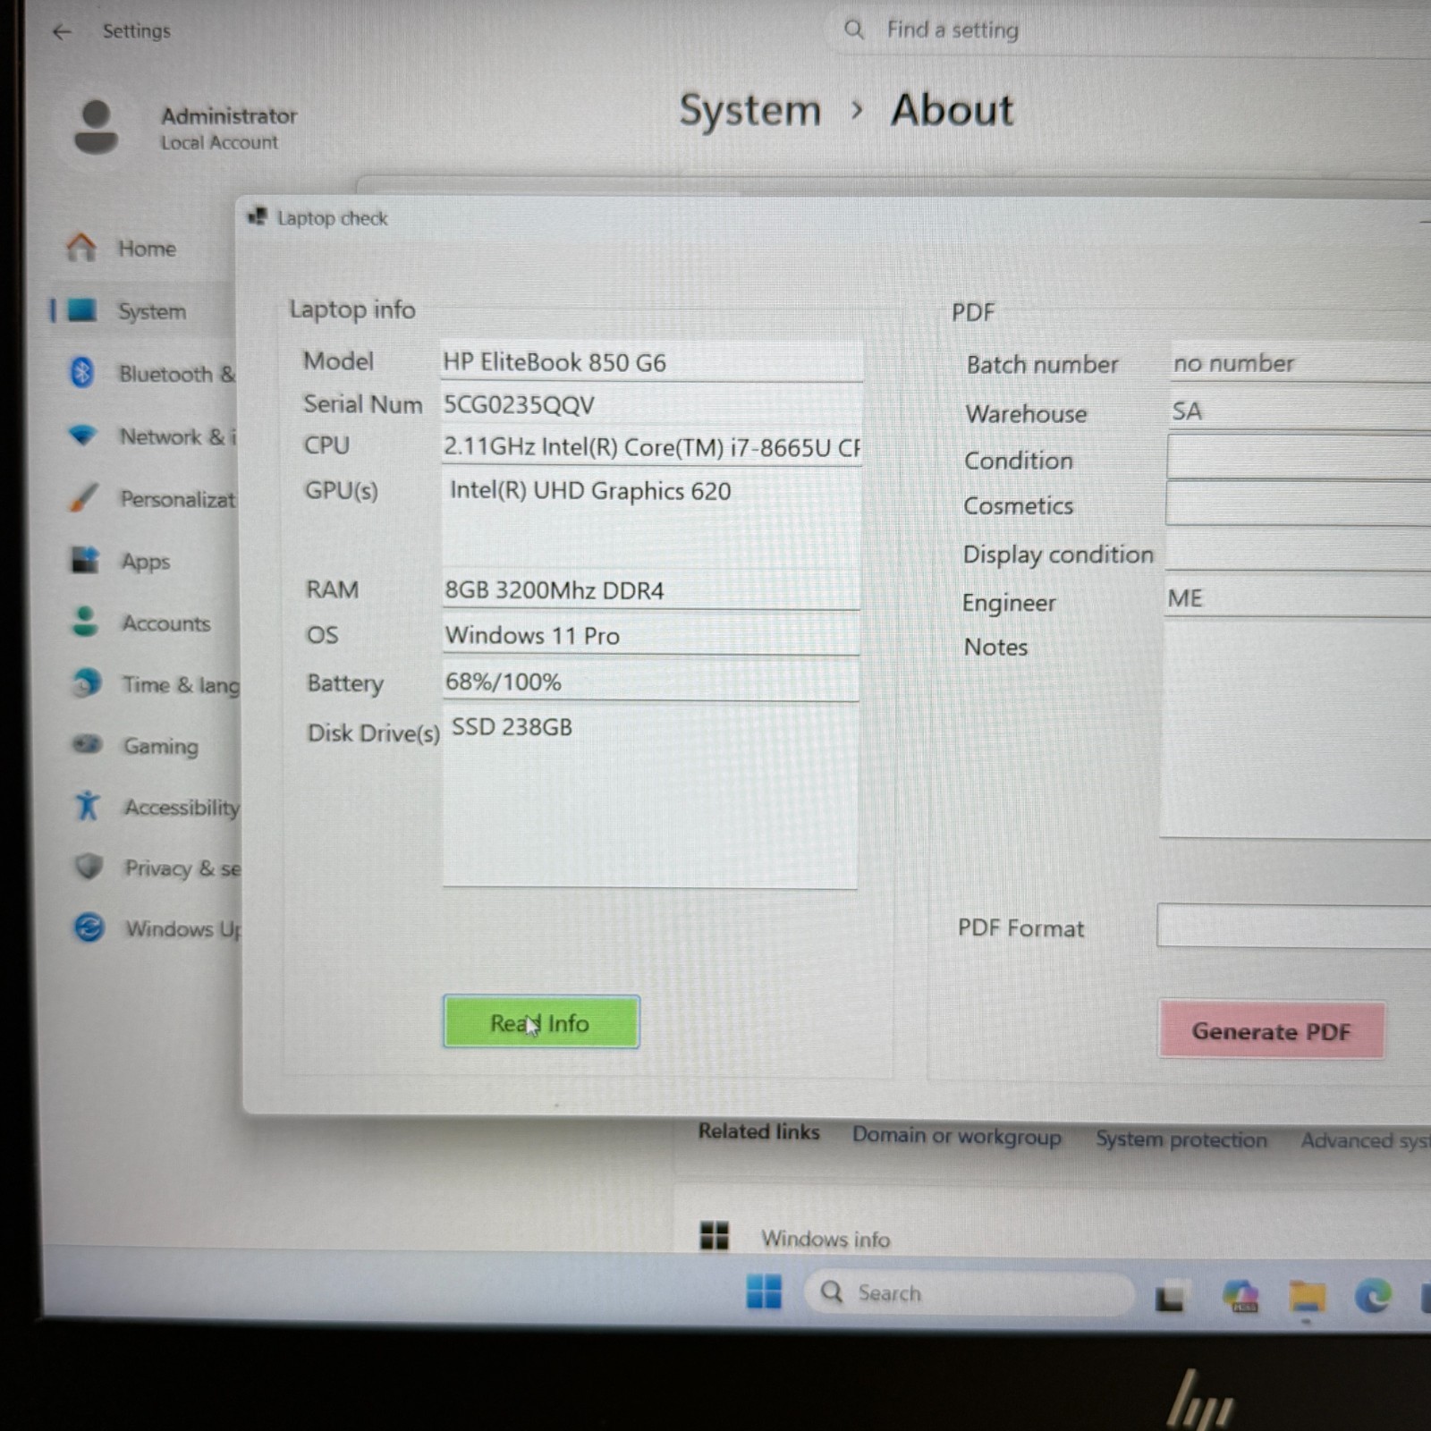This screenshot has width=1431, height=1431.
Task: Open the Bluetooth icon in Settings sidebar
Action: coord(82,372)
